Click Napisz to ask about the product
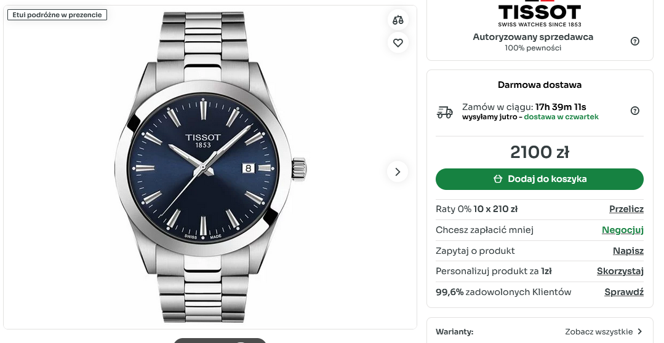Screen dimensions: 664x343 [x=628, y=251]
